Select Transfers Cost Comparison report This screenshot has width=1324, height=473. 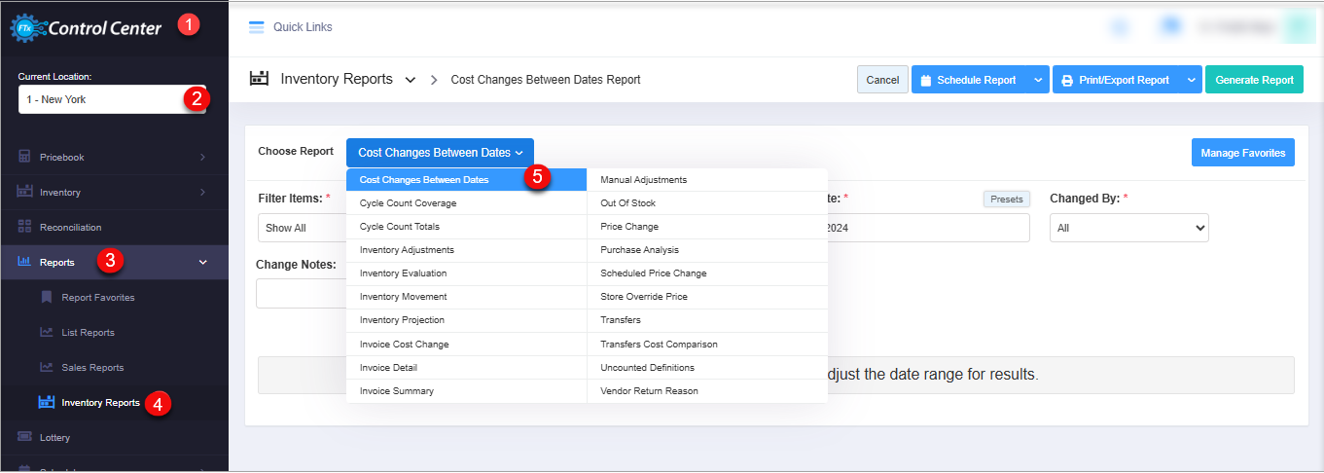pyautogui.click(x=659, y=344)
